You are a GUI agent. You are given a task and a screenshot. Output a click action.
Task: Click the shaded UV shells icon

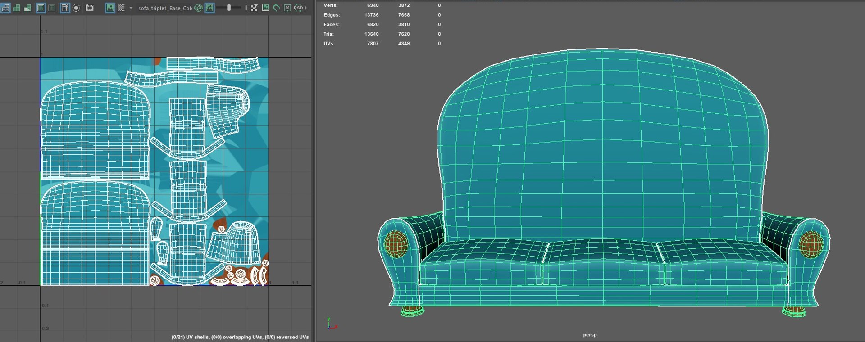tap(17, 8)
